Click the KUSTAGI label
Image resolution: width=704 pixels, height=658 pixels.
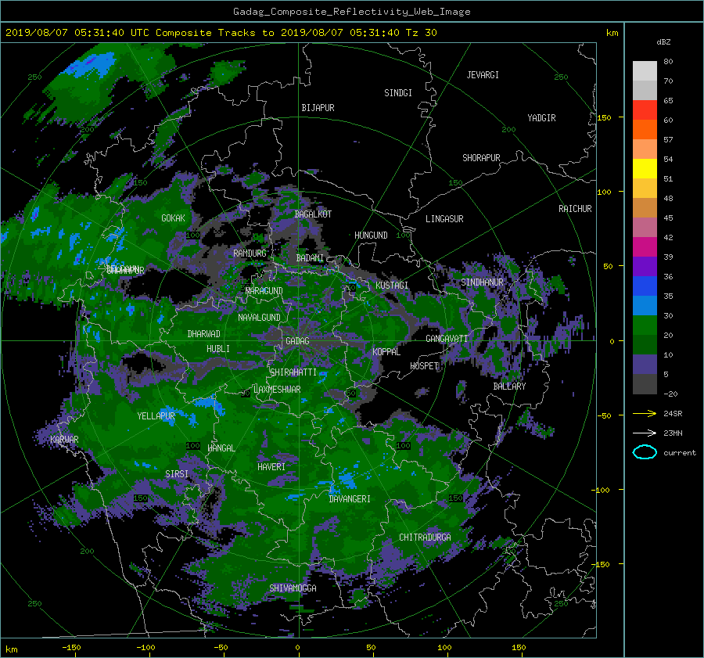tap(392, 286)
